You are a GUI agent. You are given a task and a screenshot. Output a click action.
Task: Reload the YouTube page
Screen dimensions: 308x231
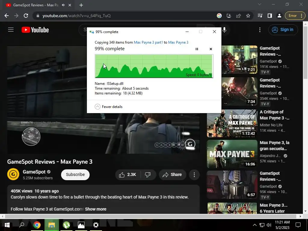tap(26, 16)
